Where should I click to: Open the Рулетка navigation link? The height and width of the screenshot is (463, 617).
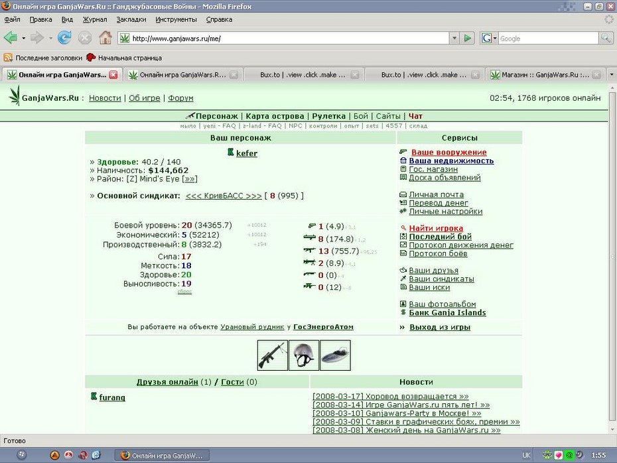click(328, 116)
